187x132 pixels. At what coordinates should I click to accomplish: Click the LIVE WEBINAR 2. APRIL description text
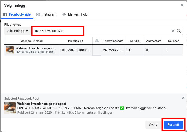click(x=92, y=108)
